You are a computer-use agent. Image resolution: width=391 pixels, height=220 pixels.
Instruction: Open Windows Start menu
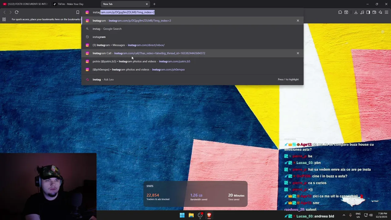pos(182,215)
